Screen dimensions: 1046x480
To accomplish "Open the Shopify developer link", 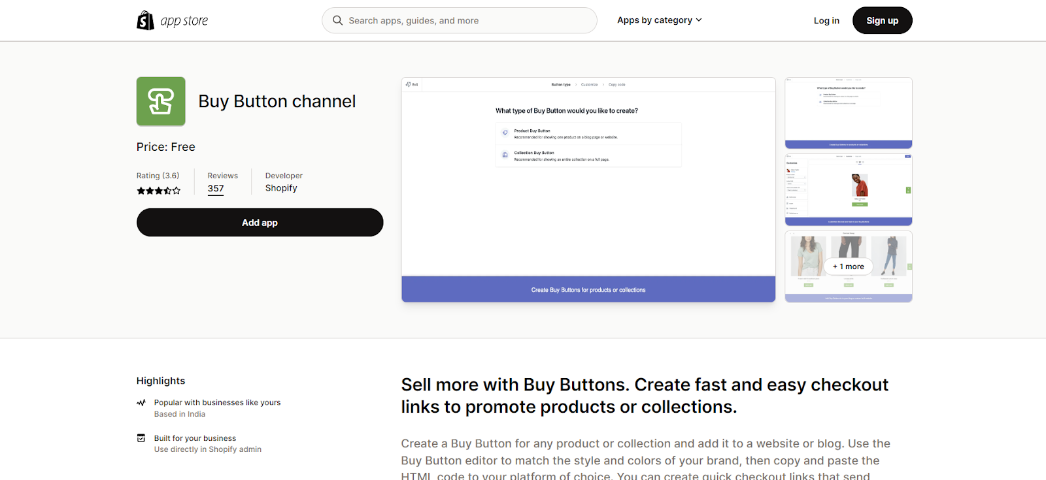I will [281, 188].
